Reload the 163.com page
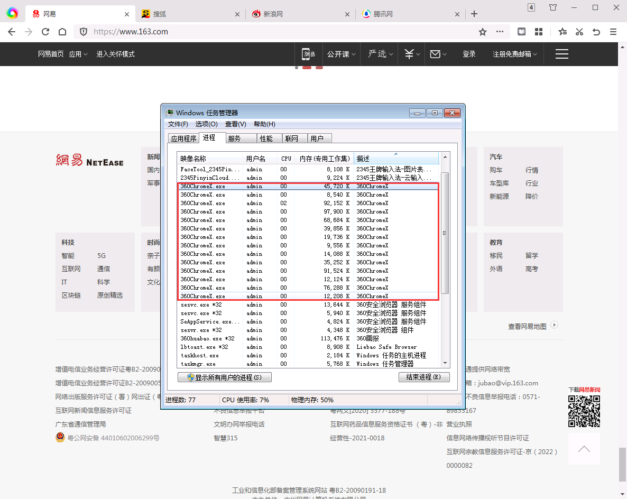The height and width of the screenshot is (499, 627). pos(45,32)
